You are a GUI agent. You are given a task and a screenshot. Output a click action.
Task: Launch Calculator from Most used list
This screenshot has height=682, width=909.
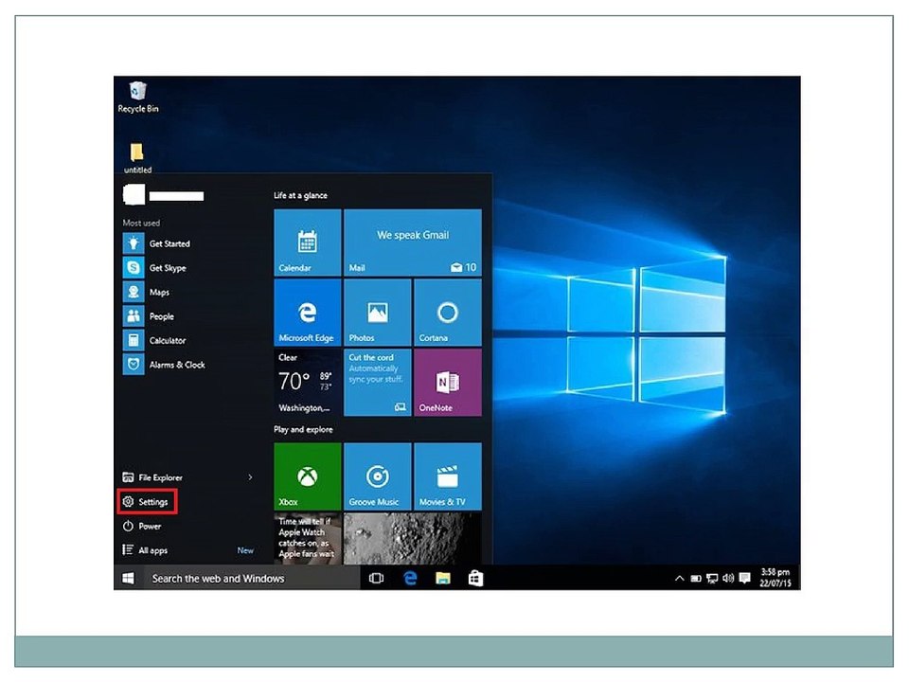click(x=154, y=340)
